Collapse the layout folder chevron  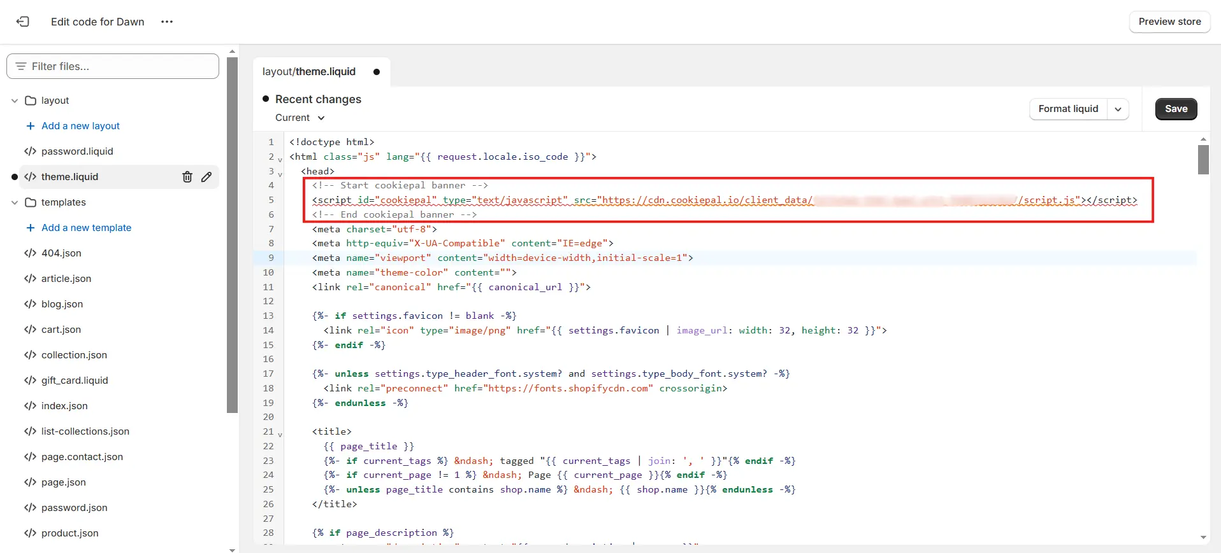tap(15, 101)
